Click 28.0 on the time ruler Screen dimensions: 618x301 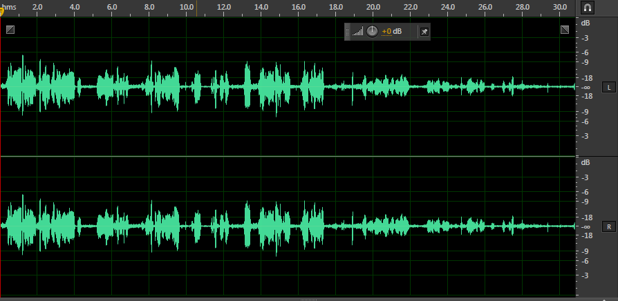[523, 7]
